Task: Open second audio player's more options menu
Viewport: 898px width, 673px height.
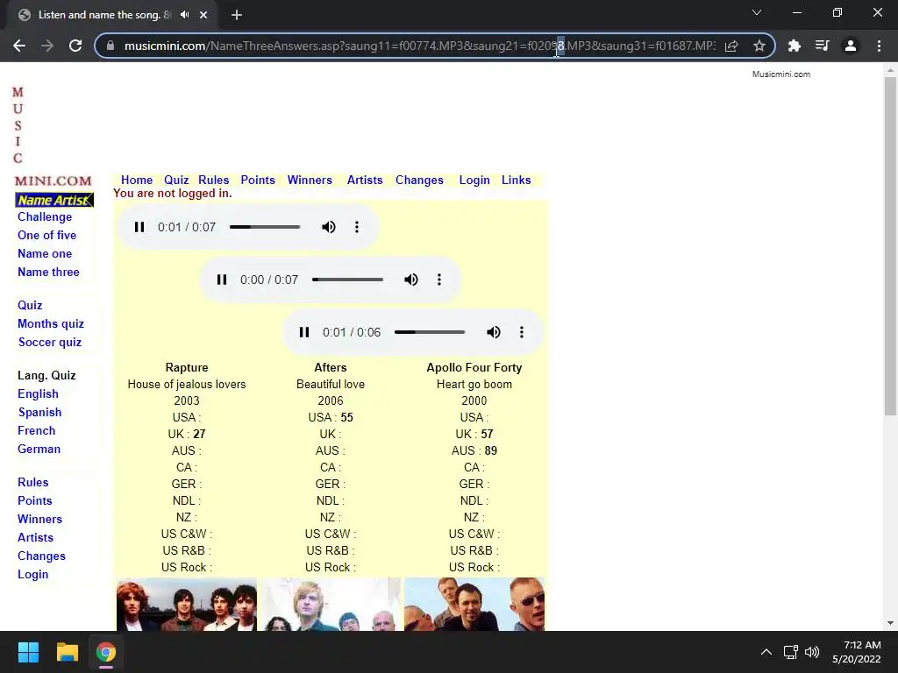Action: click(439, 280)
